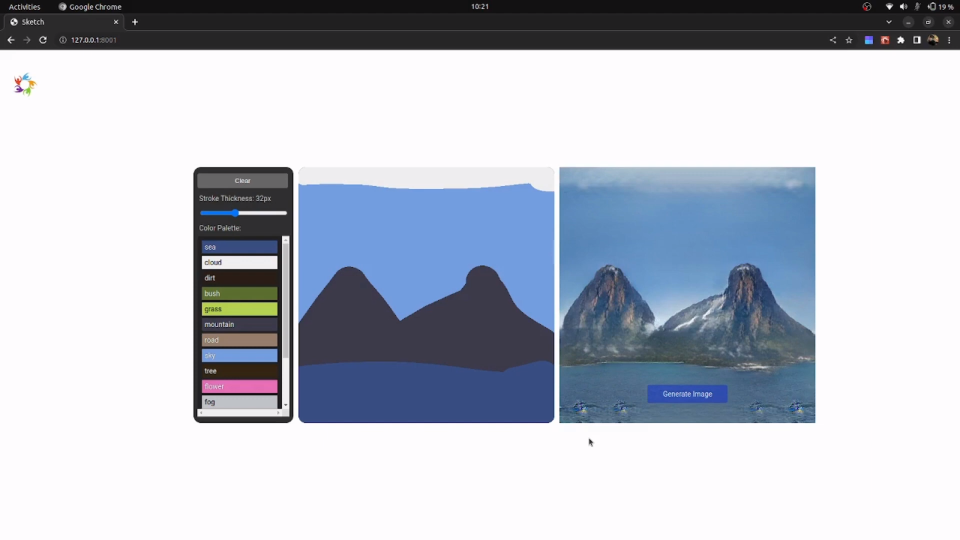The width and height of the screenshot is (960, 540).
Task: Expand the tab search chevron
Action: 888,22
